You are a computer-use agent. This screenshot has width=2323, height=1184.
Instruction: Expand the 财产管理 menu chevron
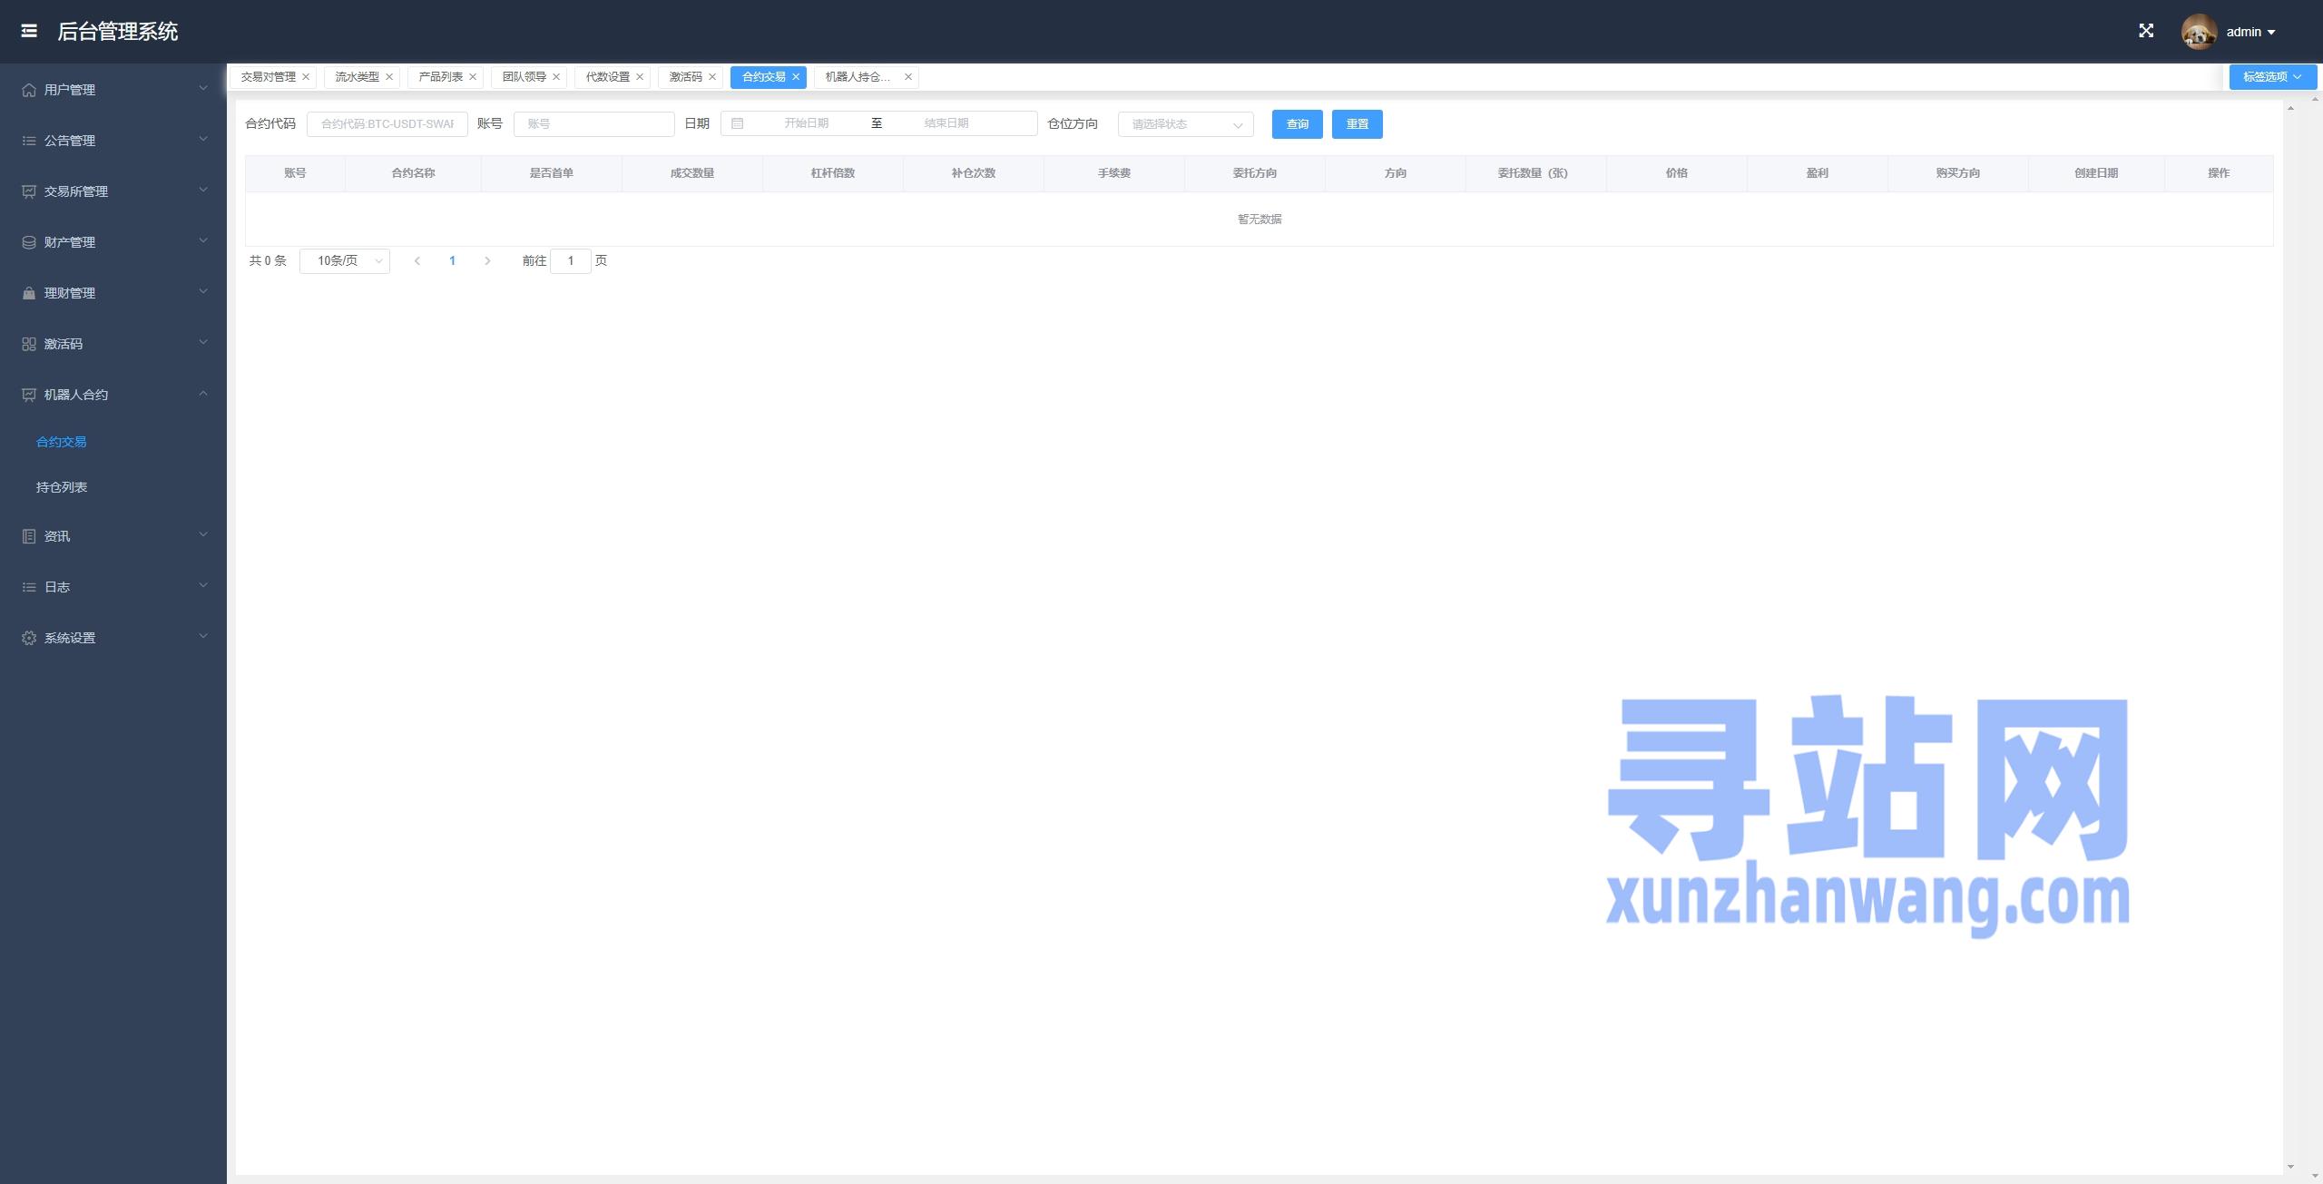pos(203,240)
